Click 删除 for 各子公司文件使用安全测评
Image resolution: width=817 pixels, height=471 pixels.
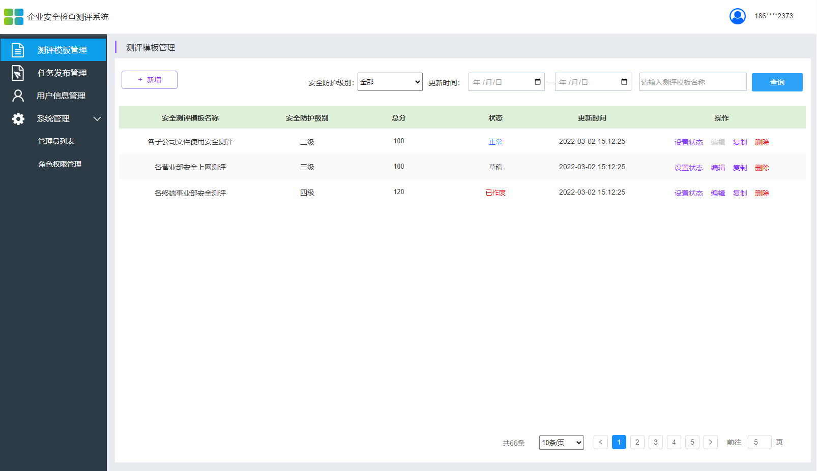[762, 142]
